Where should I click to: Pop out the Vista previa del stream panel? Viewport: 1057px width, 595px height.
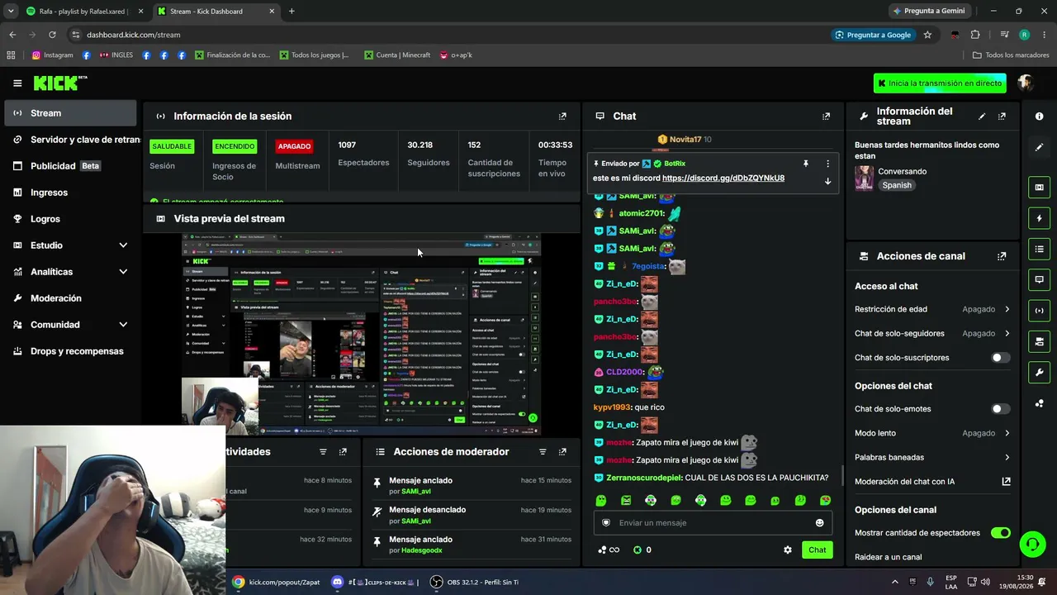click(x=562, y=219)
